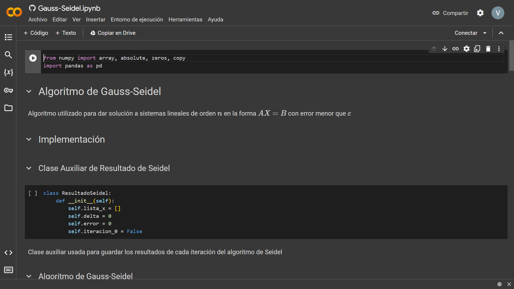Open the find and replace search panel
Viewport: 514px width, 289px height.
coord(8,55)
